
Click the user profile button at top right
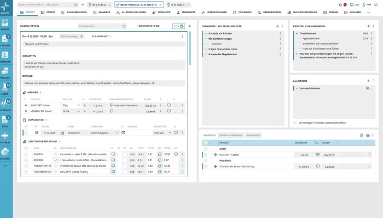[x=367, y=4]
